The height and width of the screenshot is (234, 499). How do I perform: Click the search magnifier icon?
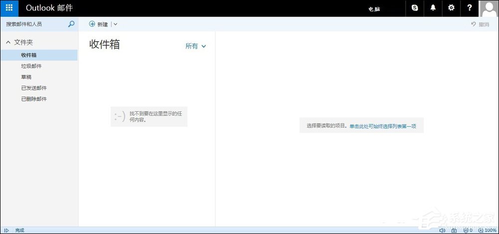click(71, 24)
